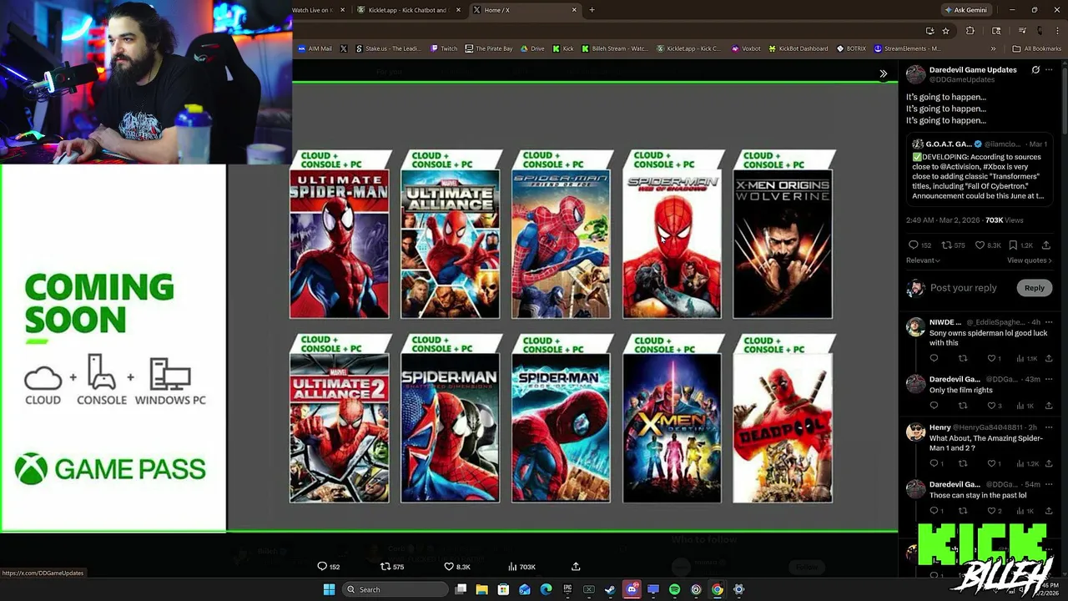
Task: Open view analytics icon showing 703K below image
Action: (x=511, y=567)
